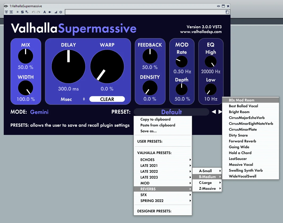The width and height of the screenshot is (283, 223).
Task: Click the MIX knob
Action: point(25,56)
